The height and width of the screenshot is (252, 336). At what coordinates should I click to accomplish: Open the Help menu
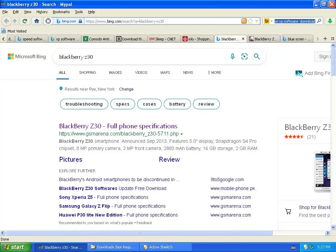(x=91, y=12)
